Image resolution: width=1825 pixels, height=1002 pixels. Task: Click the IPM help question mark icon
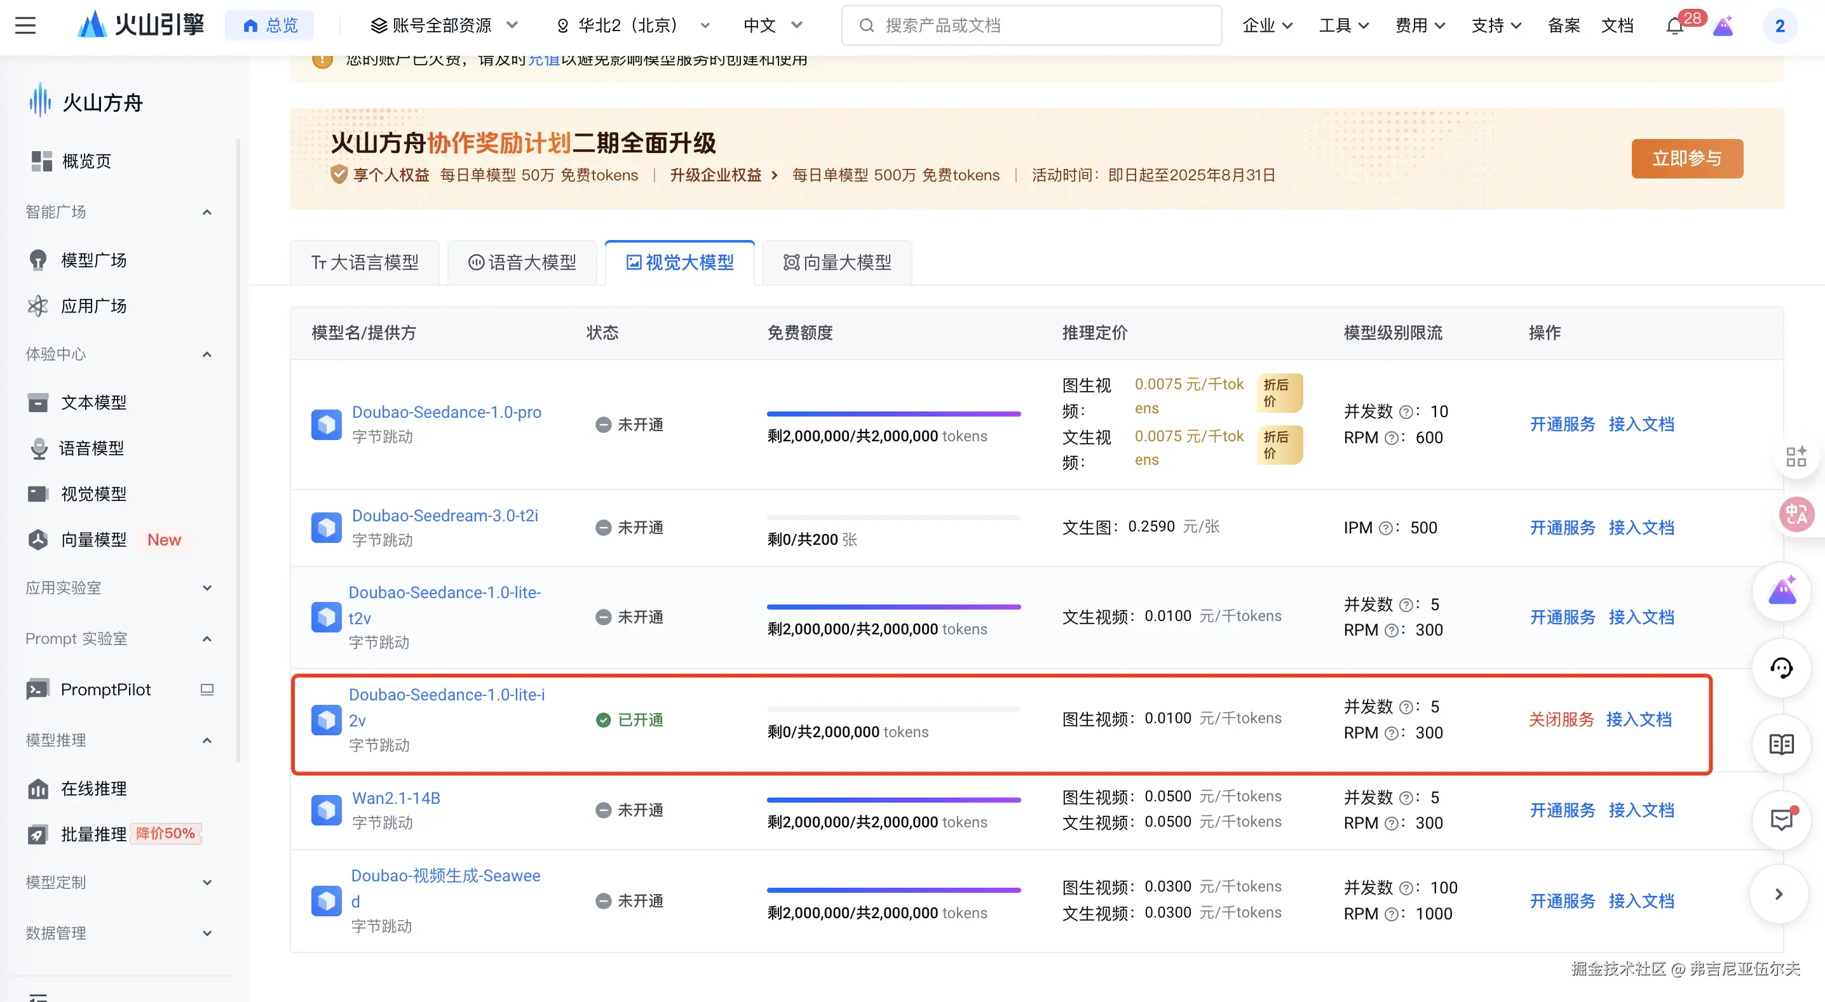pyautogui.click(x=1385, y=528)
